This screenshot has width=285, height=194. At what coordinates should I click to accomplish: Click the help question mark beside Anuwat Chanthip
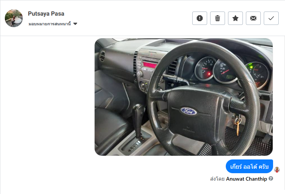pyautogui.click(x=271, y=178)
